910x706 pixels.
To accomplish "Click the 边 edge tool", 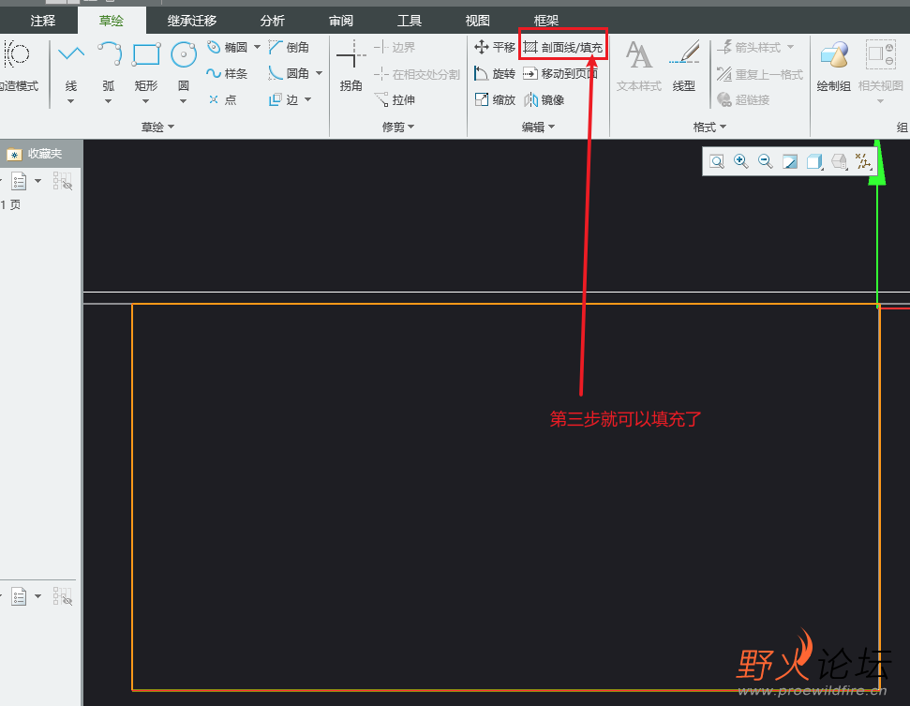I will coord(284,100).
